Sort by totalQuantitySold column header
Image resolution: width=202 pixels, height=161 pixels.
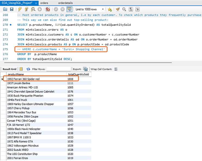click(x=79, y=74)
